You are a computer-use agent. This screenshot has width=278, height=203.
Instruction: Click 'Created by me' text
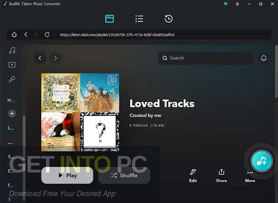145,115
